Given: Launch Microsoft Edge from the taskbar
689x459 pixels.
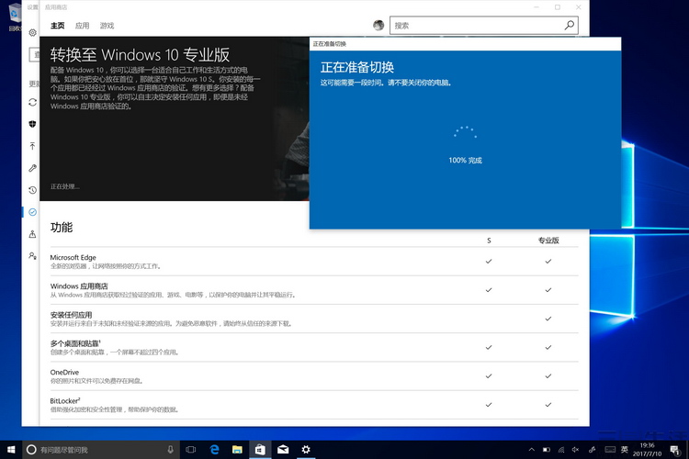Looking at the screenshot, I should point(214,449).
